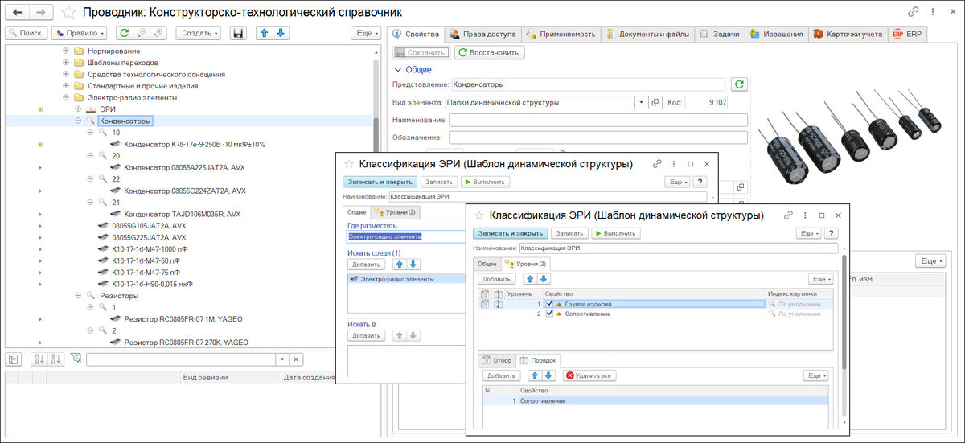The image size is (965, 443).
Task: Open the Правило dropdown in toolbar
Action: [79, 33]
